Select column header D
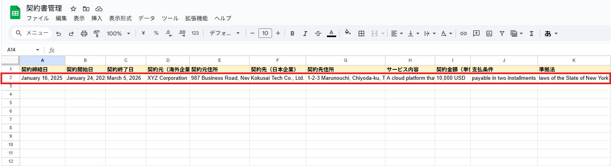 (x=168, y=60)
